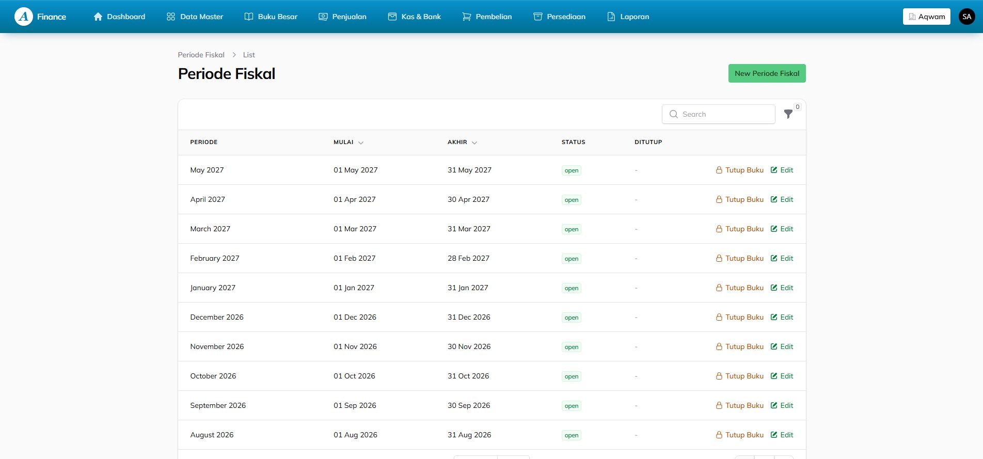Screen dimensions: 983x459
Task: Click Periode Fiskal breadcrumb link
Action: tap(201, 55)
